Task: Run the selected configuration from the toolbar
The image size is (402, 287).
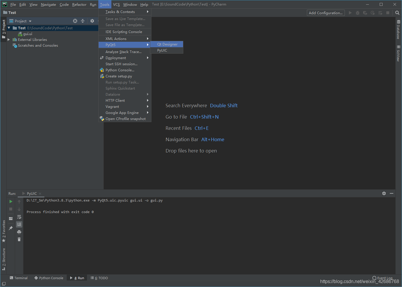Action: [x=350, y=13]
